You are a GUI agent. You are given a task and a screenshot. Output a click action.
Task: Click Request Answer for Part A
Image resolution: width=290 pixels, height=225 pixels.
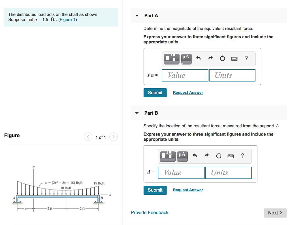[x=188, y=93]
